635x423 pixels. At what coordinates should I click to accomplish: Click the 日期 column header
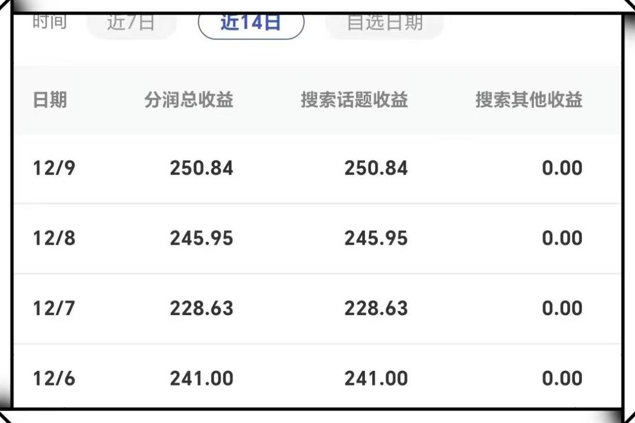(x=50, y=100)
